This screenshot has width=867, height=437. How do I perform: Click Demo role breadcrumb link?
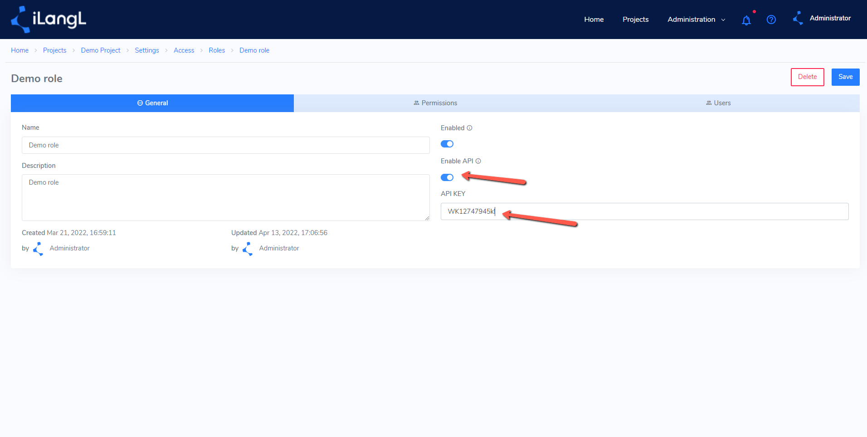pyautogui.click(x=254, y=50)
